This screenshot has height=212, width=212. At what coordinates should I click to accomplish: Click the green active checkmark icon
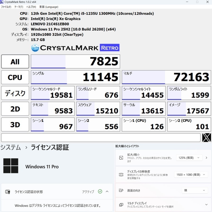(x=100, y=191)
